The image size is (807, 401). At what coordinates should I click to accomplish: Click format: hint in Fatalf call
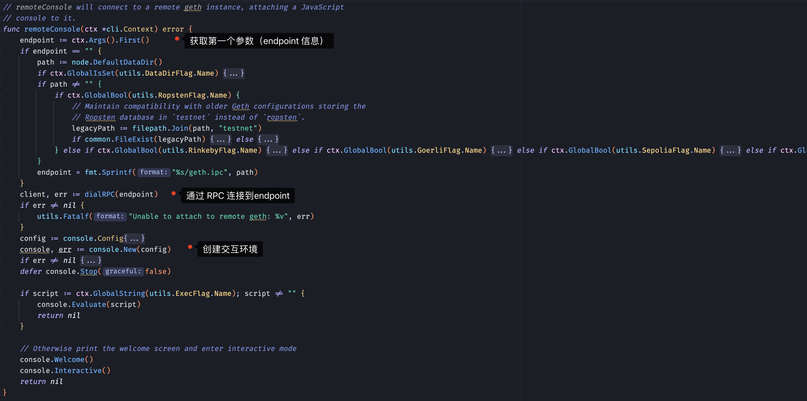click(x=110, y=217)
